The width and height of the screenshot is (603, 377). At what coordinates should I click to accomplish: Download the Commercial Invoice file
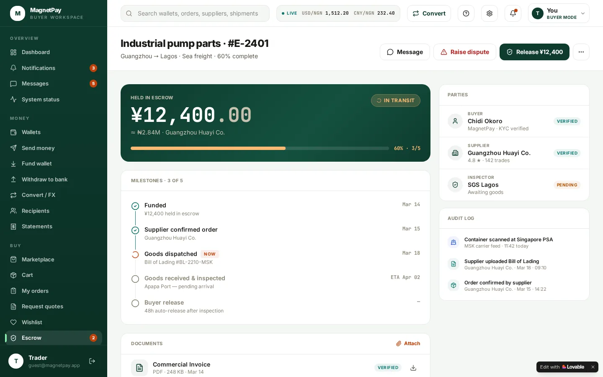click(x=413, y=368)
